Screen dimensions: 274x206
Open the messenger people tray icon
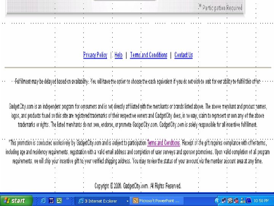(242, 201)
